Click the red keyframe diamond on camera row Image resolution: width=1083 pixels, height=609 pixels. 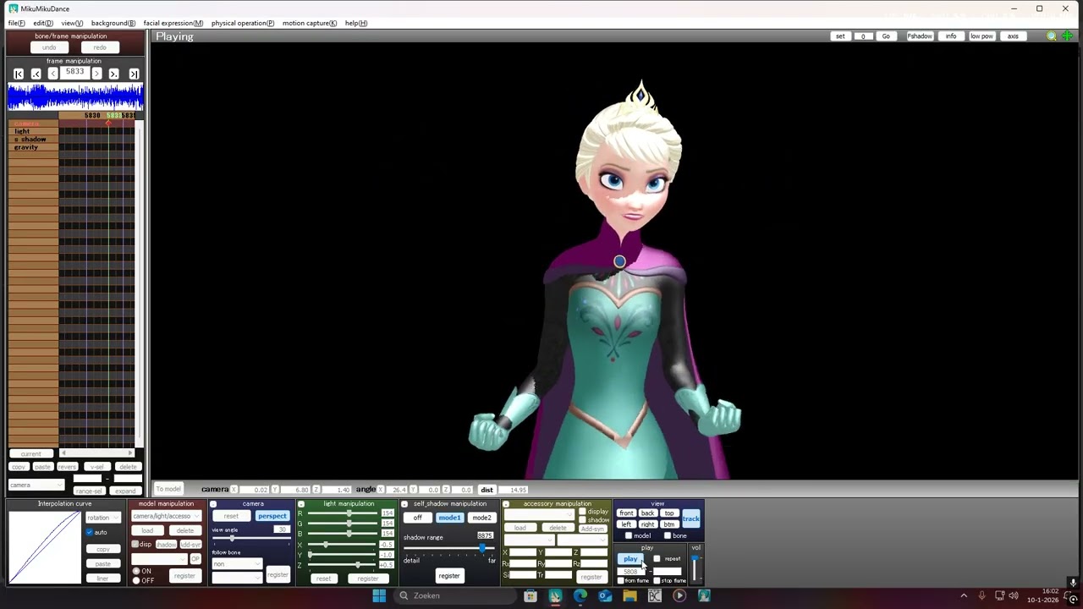click(107, 123)
